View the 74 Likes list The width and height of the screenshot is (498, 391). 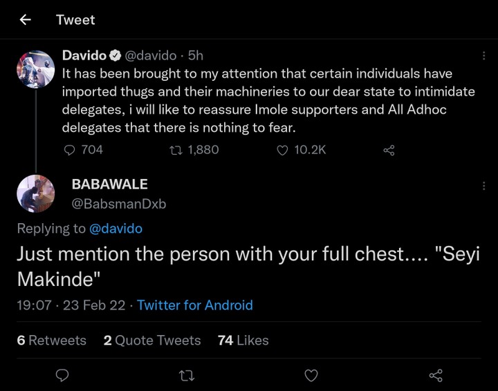243,341
